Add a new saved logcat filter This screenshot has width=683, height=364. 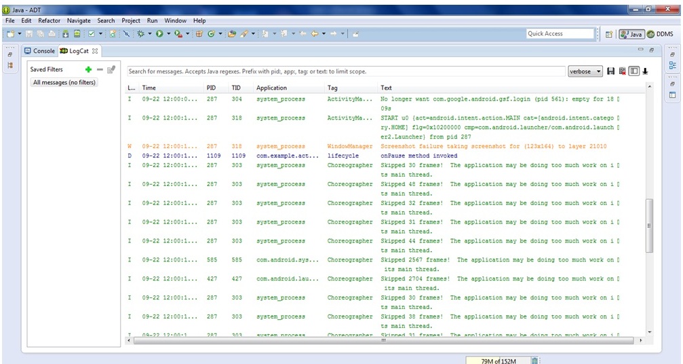88,69
